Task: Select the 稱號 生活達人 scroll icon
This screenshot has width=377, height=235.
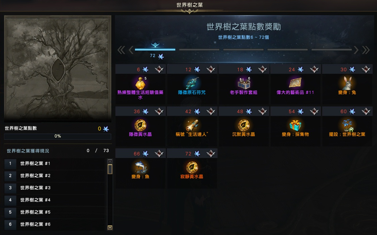Action: 192,125
